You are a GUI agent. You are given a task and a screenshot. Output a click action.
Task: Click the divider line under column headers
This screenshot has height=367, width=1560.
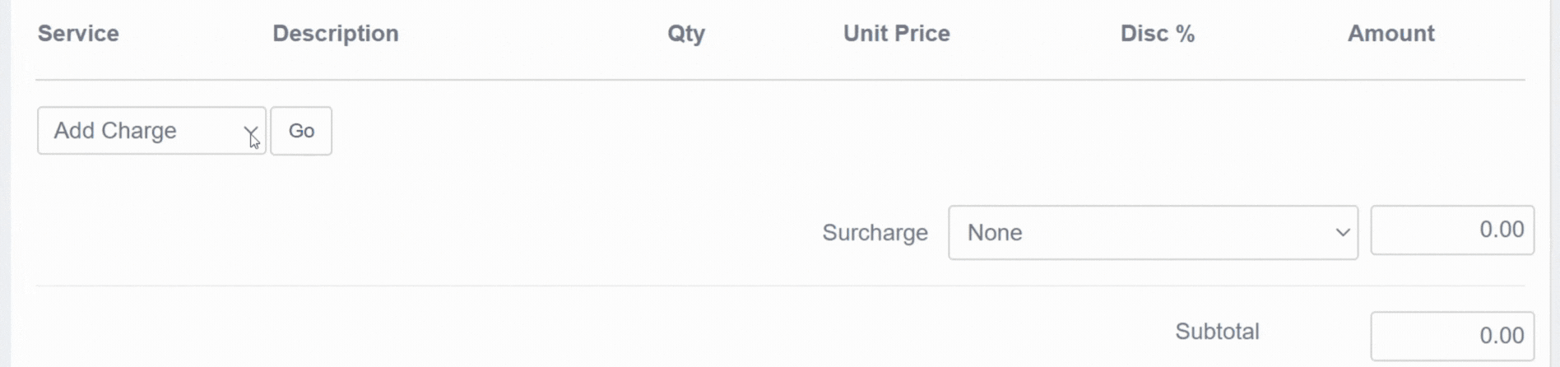click(780, 80)
